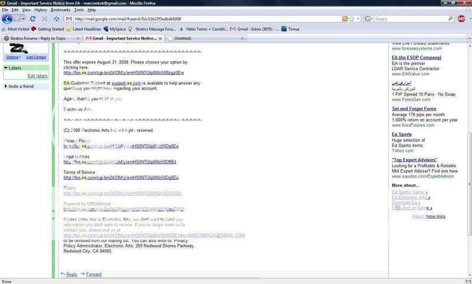The image size is (472, 284).
Task: Close the Stratics Forums tab
Action: point(78,38)
